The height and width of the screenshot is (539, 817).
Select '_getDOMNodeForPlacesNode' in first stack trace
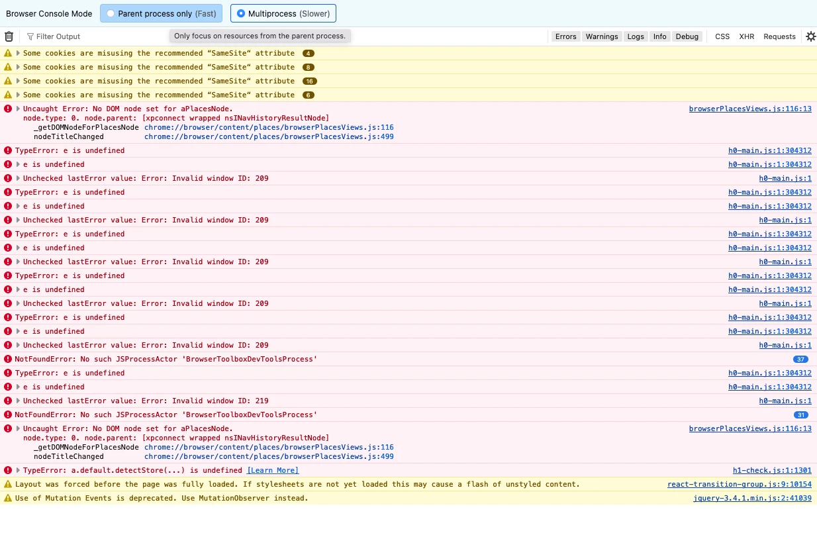point(86,127)
